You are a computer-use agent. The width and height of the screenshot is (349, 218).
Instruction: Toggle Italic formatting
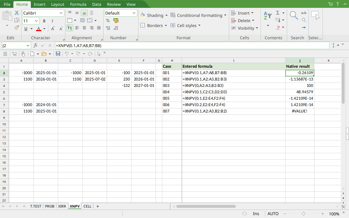pos(52,21)
